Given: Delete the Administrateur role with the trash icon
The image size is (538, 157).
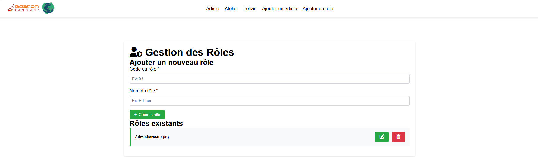Looking at the screenshot, I should point(398,137).
